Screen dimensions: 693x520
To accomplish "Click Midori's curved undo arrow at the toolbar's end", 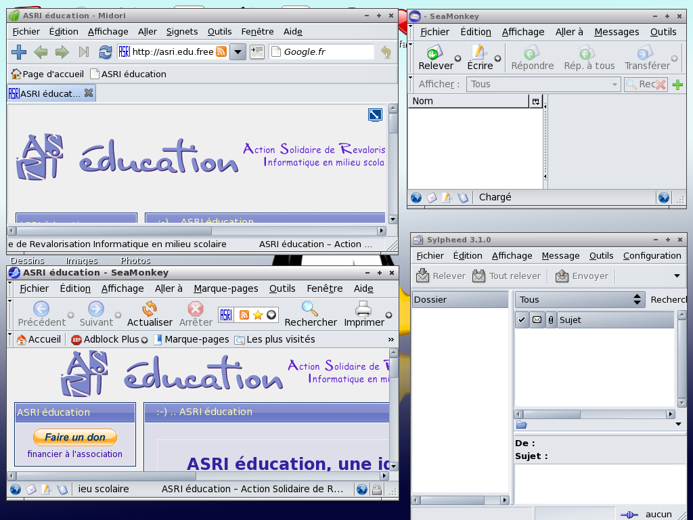I will (x=386, y=52).
